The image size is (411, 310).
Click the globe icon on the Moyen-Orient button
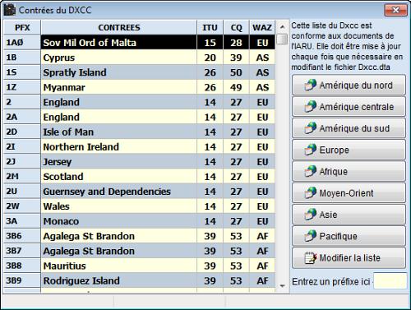click(x=311, y=192)
